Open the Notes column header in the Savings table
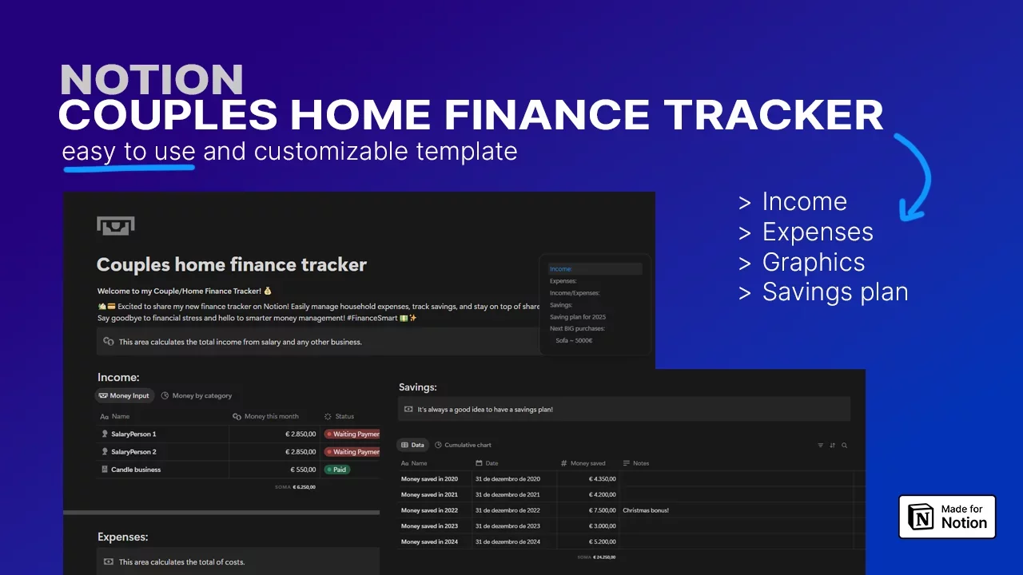 click(636, 463)
